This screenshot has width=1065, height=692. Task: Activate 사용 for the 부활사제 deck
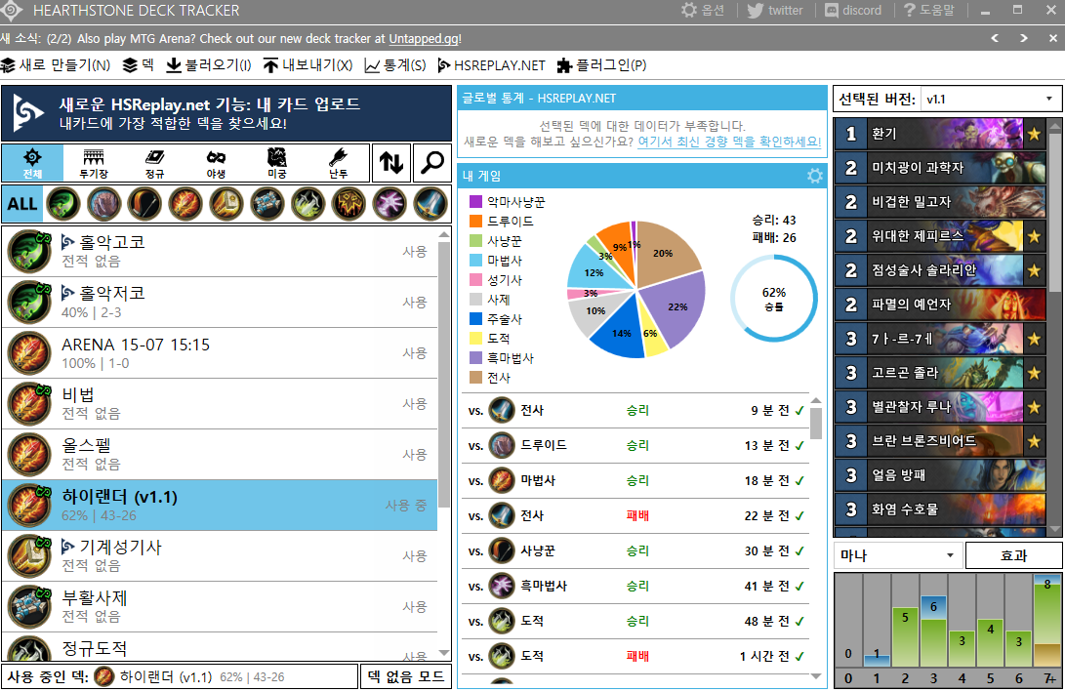[414, 606]
